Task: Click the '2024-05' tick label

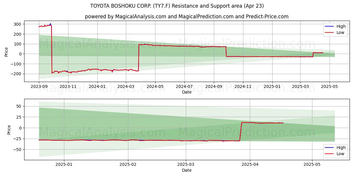Action: click(155, 87)
